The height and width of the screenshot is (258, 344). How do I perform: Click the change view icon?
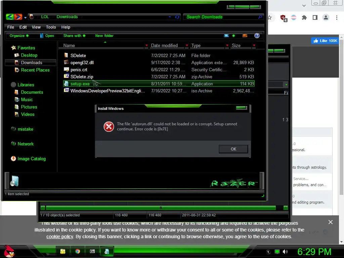tap(226, 36)
